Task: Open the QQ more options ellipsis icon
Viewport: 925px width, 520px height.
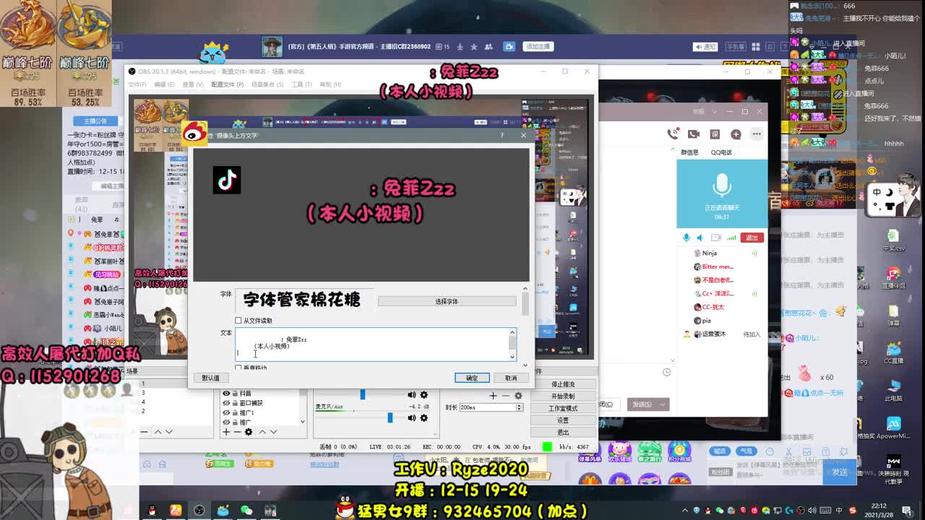Action: (x=757, y=134)
